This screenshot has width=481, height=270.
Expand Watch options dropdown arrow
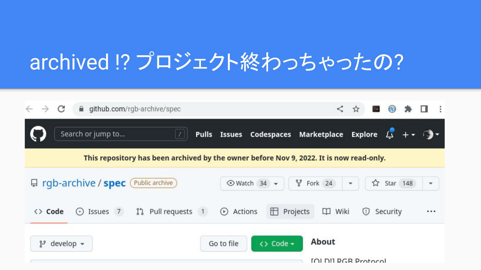[x=276, y=184]
